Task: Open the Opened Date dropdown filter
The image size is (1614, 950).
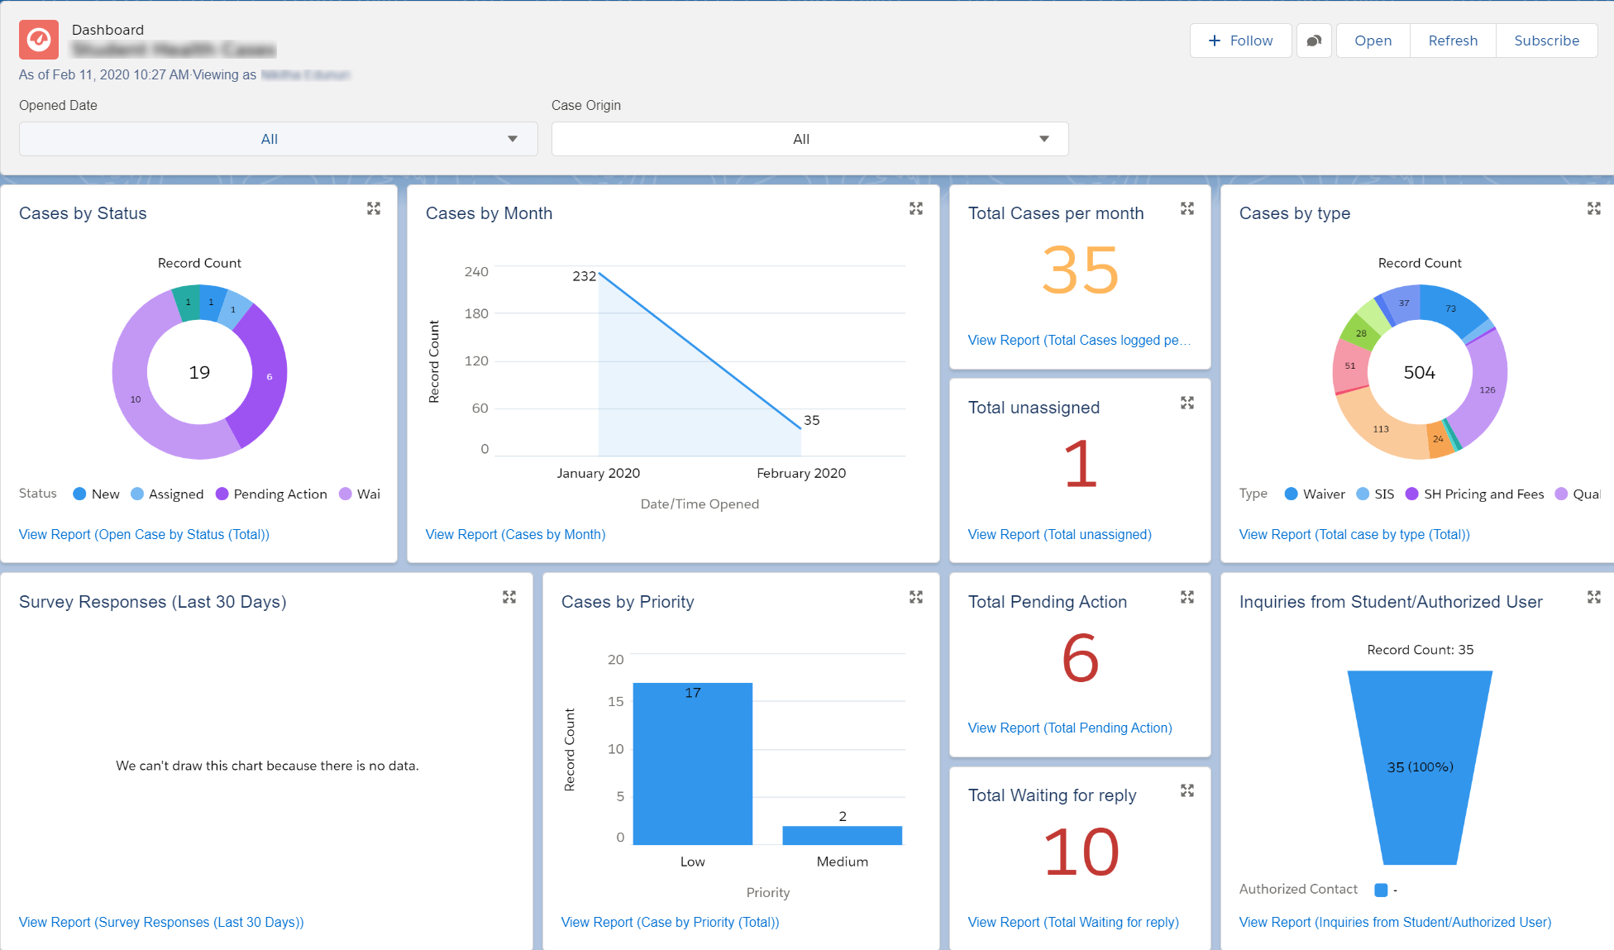Action: click(268, 138)
